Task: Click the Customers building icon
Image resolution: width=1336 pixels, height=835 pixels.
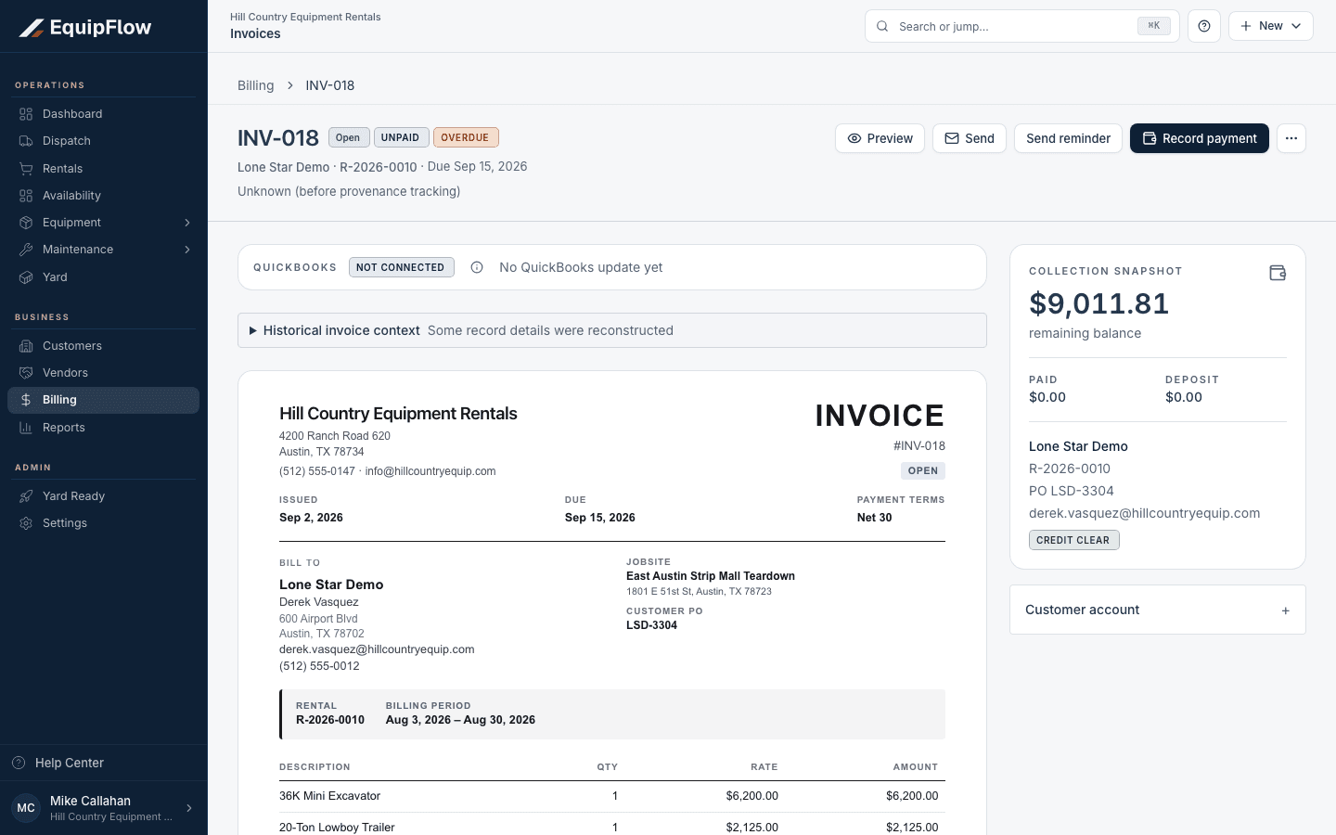Action: pyautogui.click(x=26, y=346)
